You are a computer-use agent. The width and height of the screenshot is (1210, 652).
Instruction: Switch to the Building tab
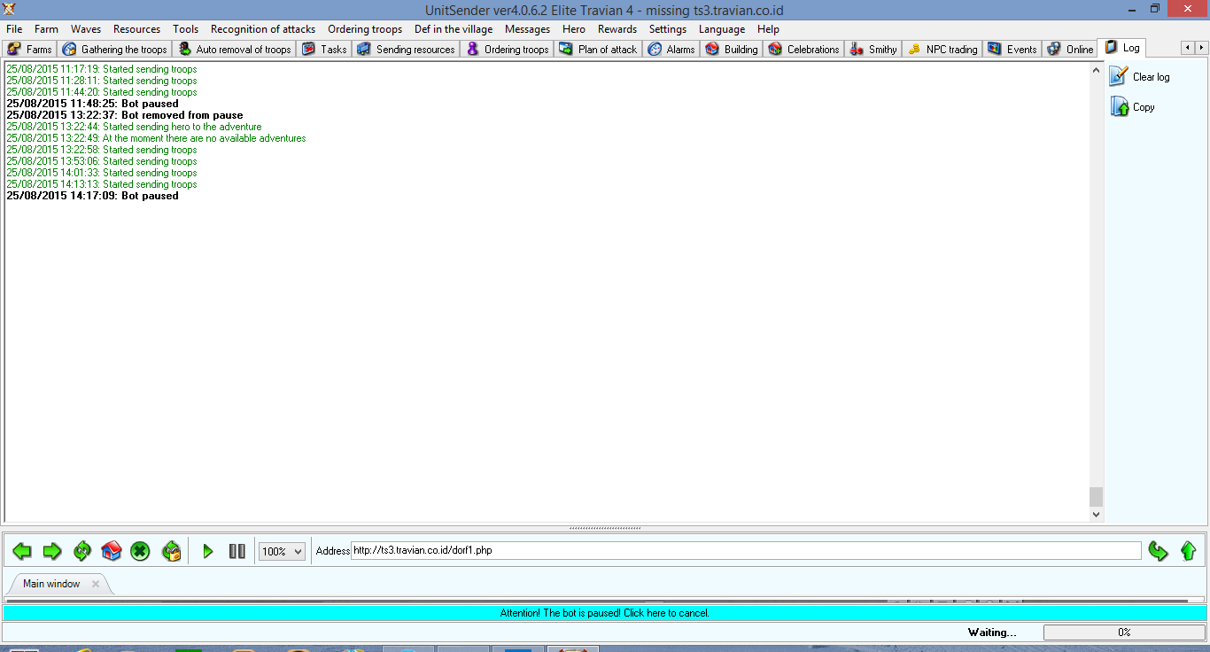[x=732, y=50]
